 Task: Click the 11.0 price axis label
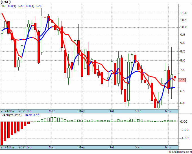[x=184, y=13]
